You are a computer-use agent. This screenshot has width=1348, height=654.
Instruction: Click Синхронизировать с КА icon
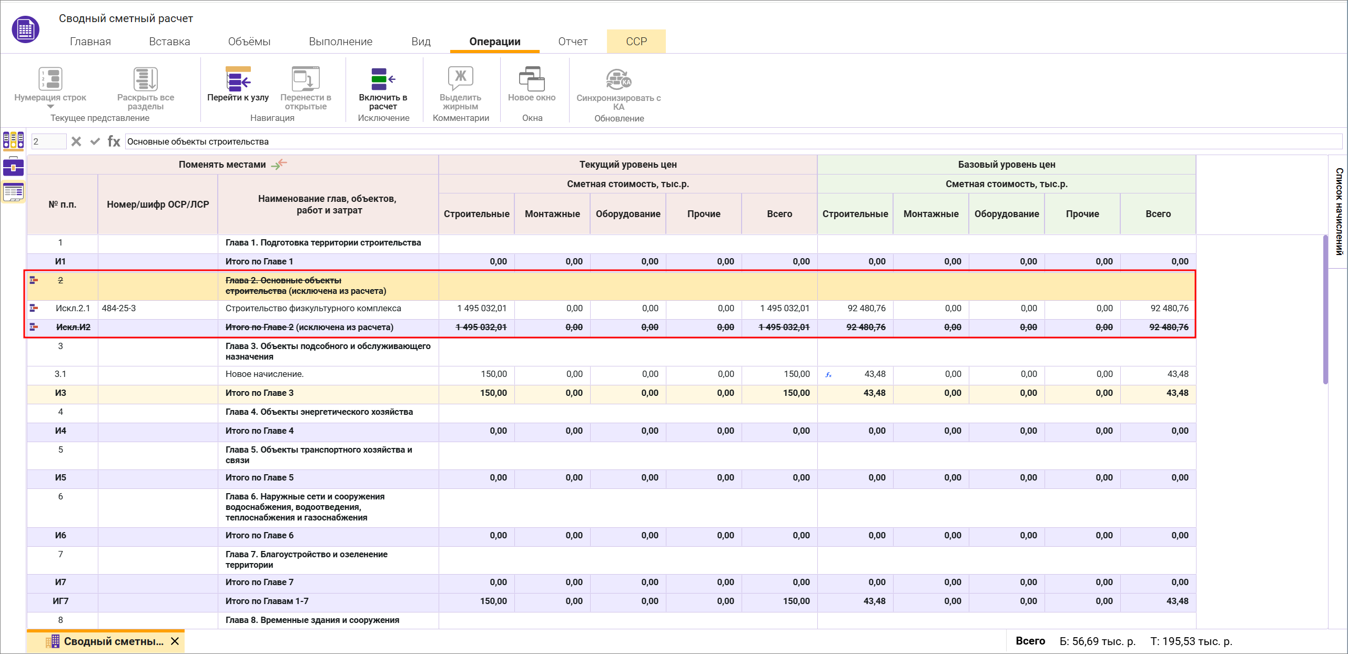coord(619,79)
